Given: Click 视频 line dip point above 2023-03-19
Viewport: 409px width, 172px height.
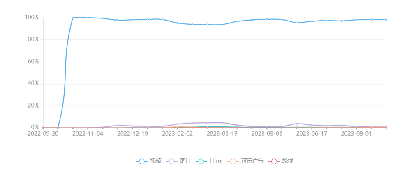Looking at the screenshot, I should pyautogui.click(x=222, y=25).
